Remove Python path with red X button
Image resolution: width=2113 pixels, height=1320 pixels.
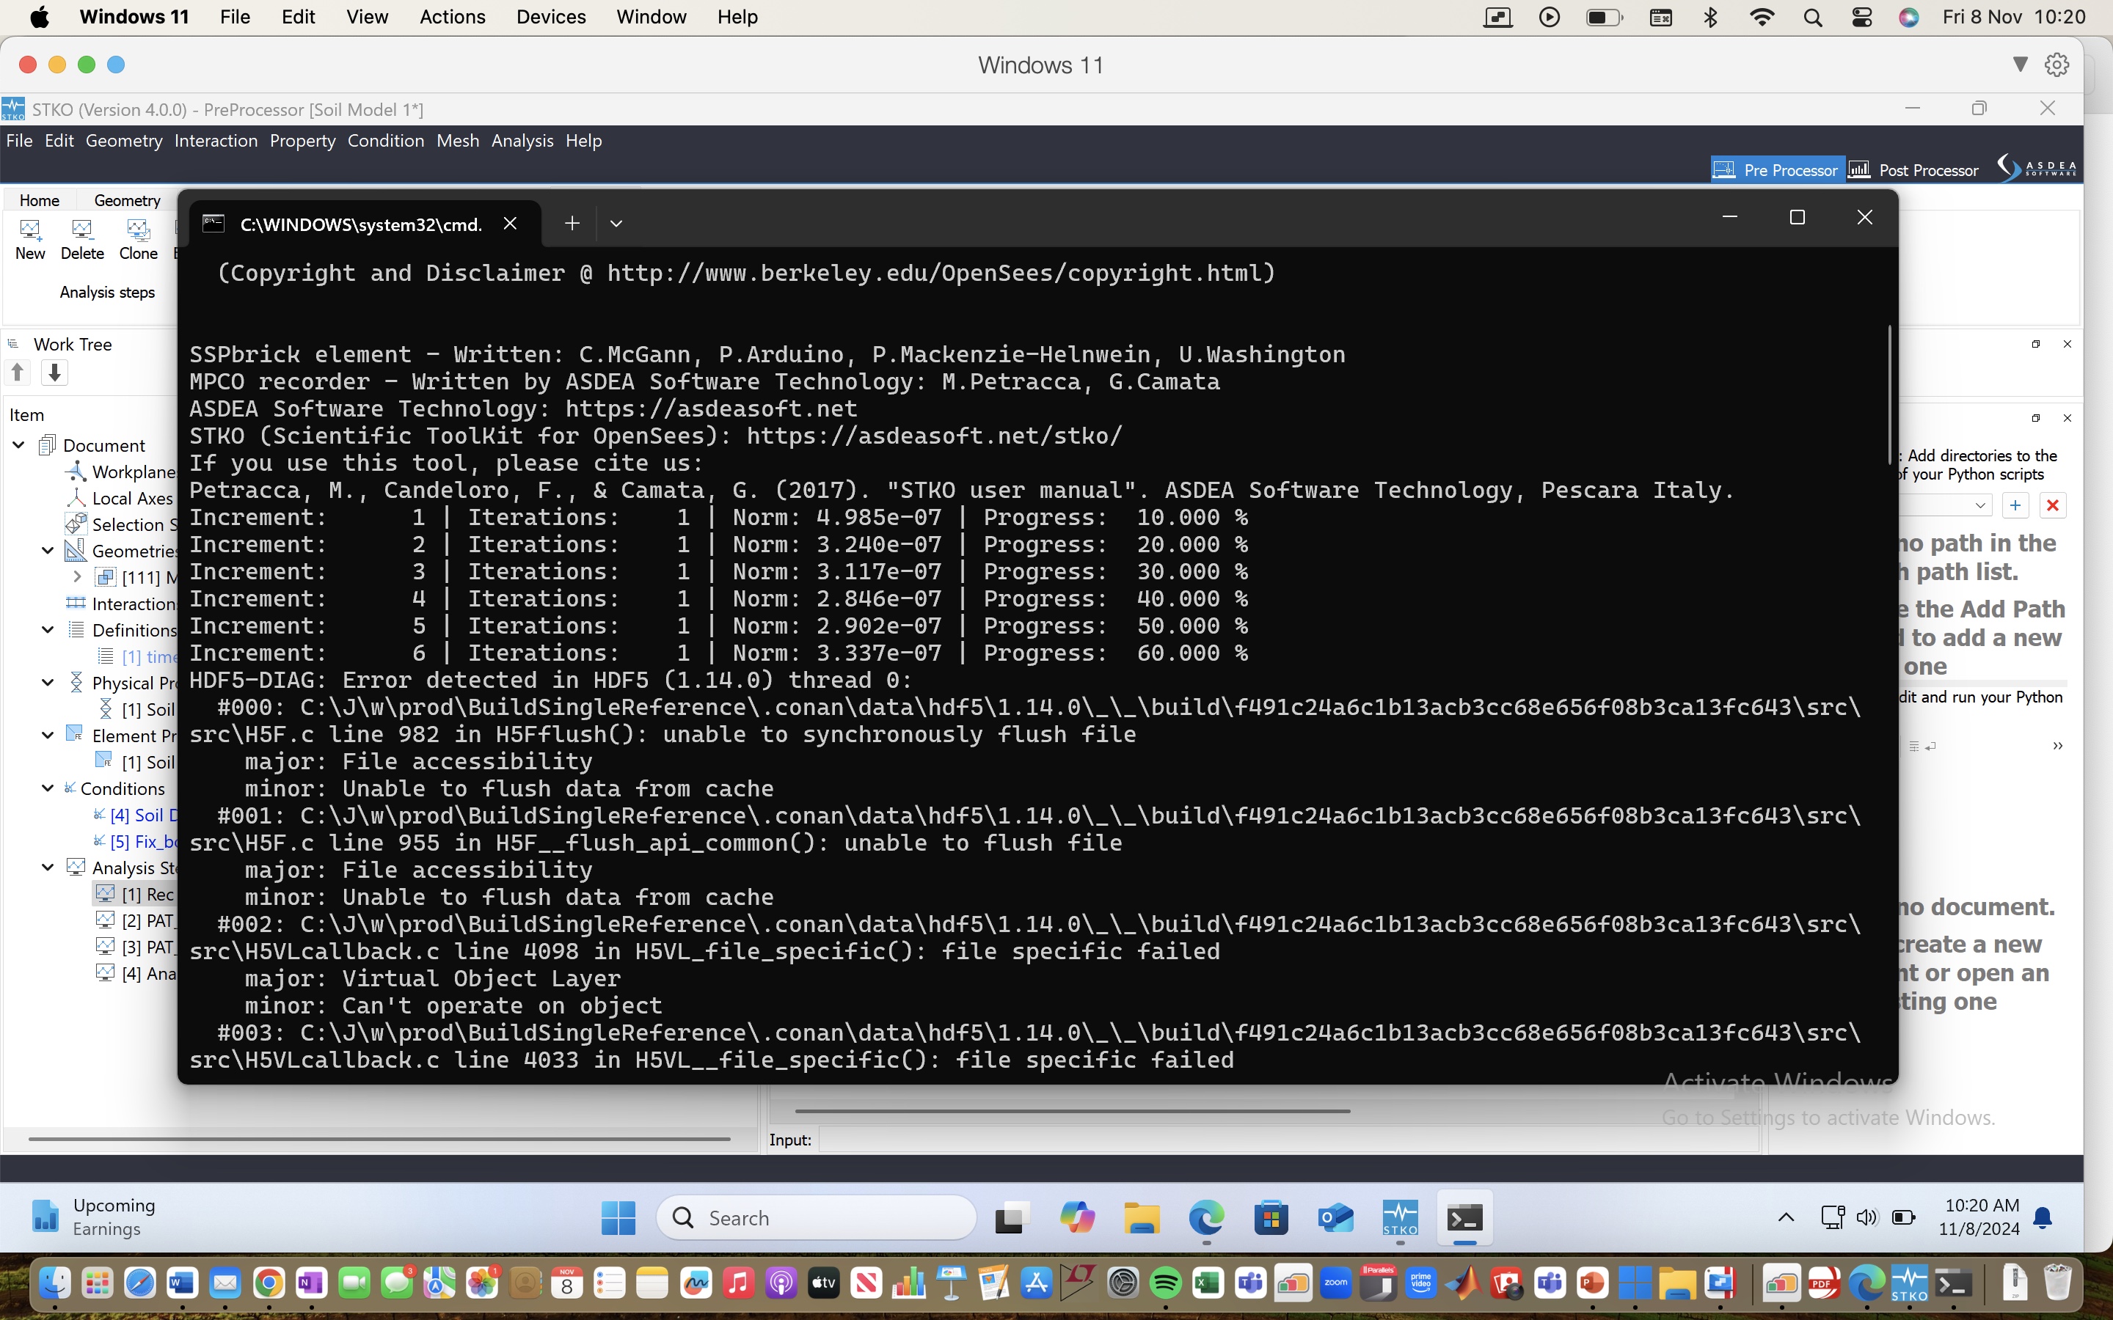coord(2053,505)
